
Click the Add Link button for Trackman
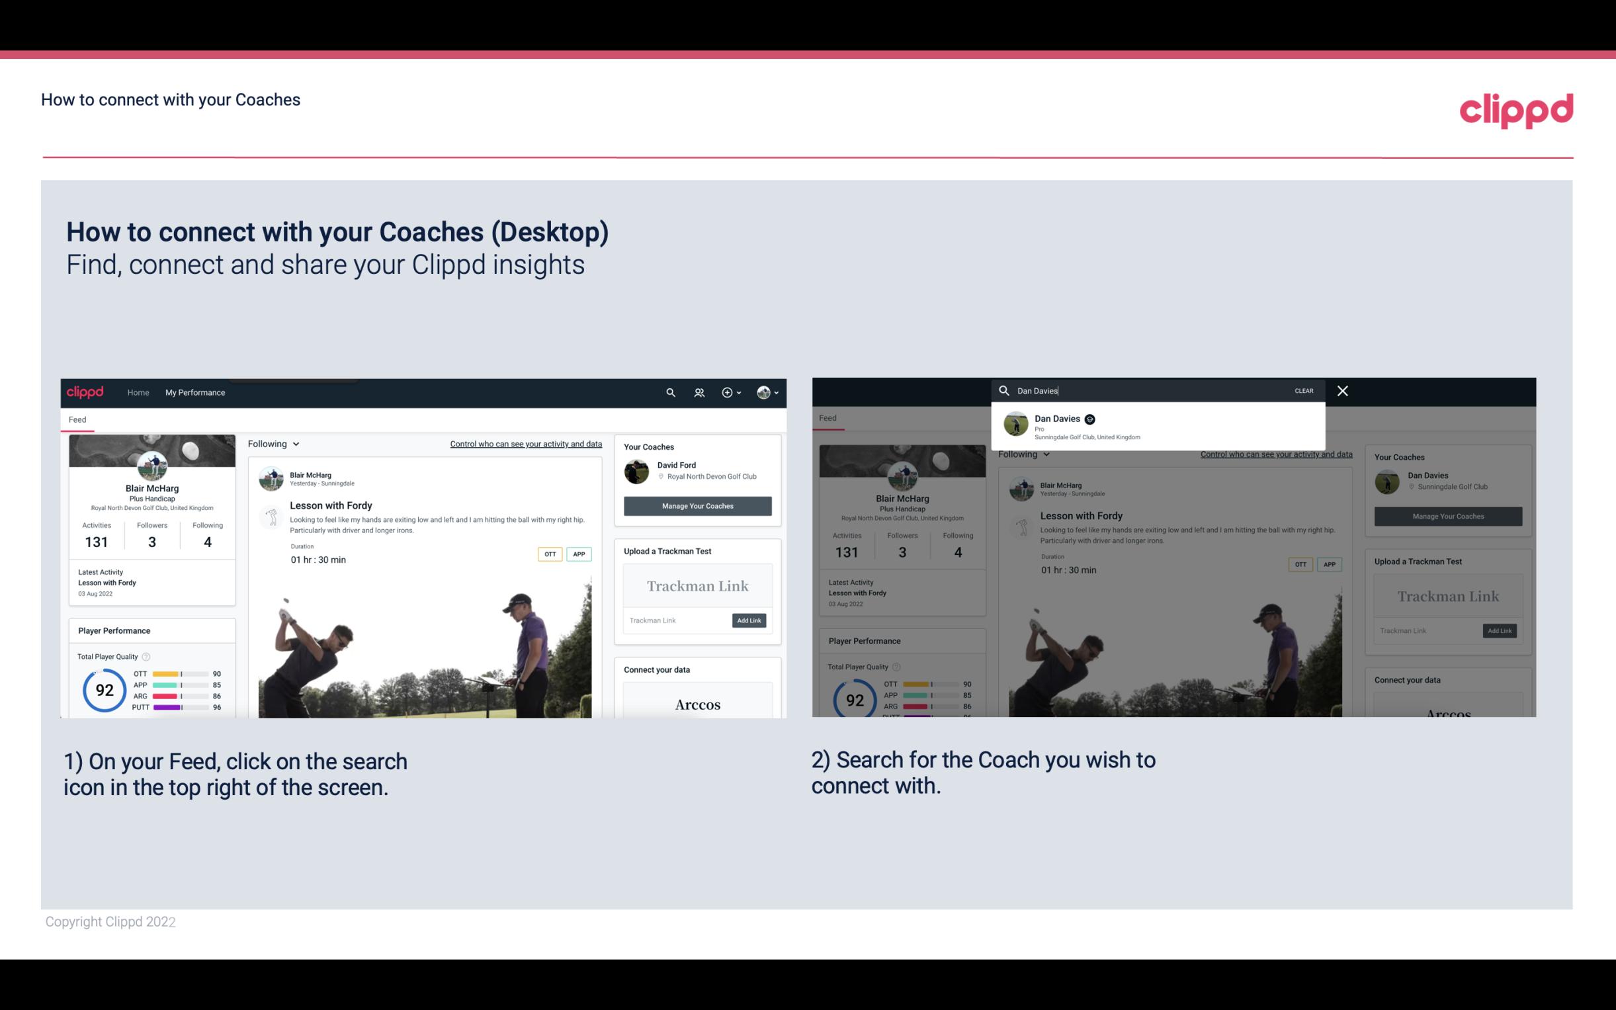click(x=749, y=620)
